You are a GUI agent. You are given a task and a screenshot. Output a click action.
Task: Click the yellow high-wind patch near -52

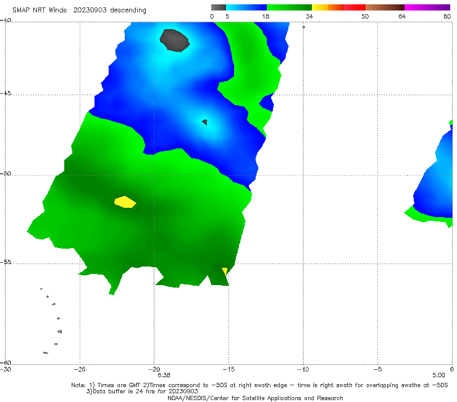(x=125, y=202)
